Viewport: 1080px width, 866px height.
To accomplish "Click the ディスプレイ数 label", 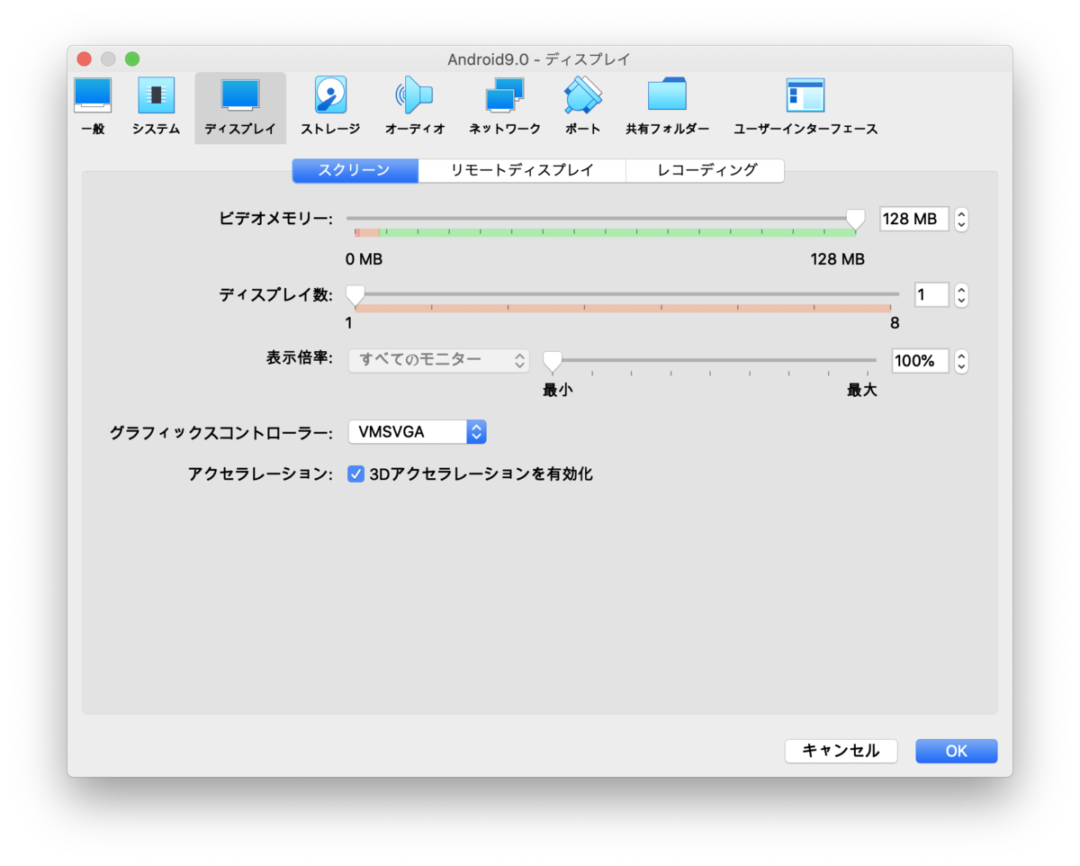I will pyautogui.click(x=275, y=294).
